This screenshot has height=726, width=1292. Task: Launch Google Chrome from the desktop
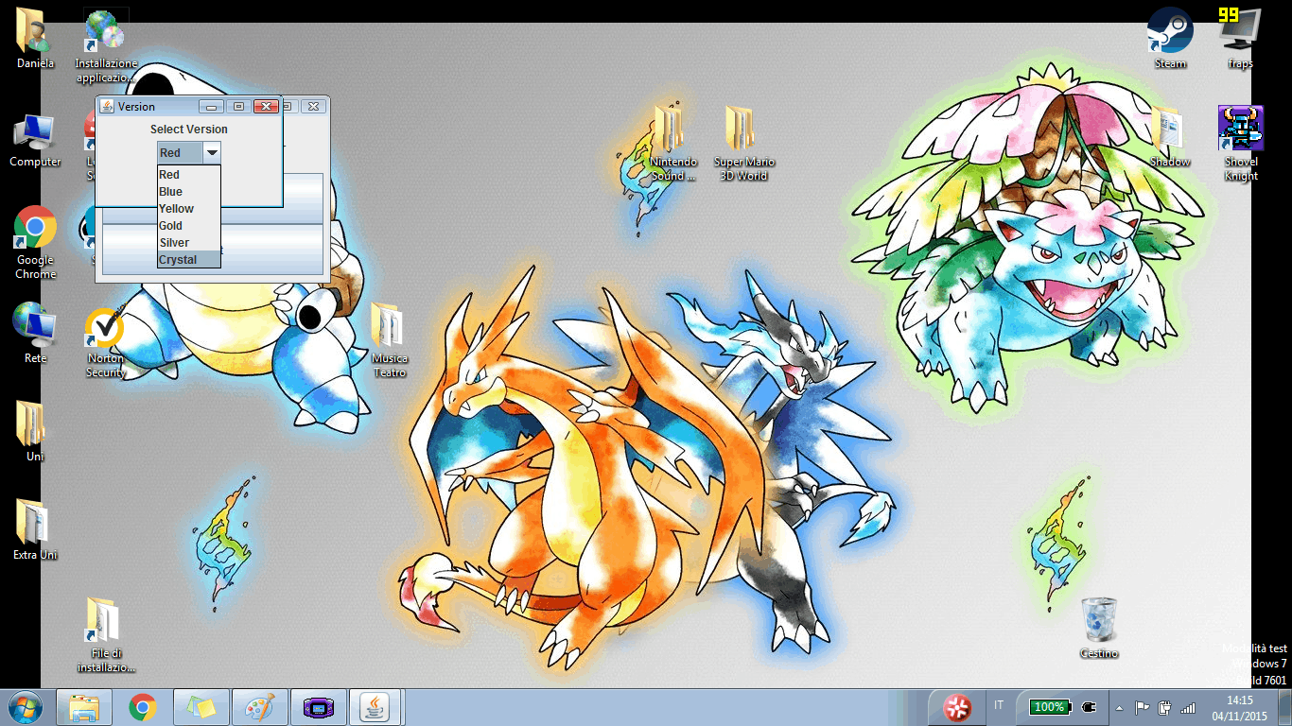click(35, 242)
